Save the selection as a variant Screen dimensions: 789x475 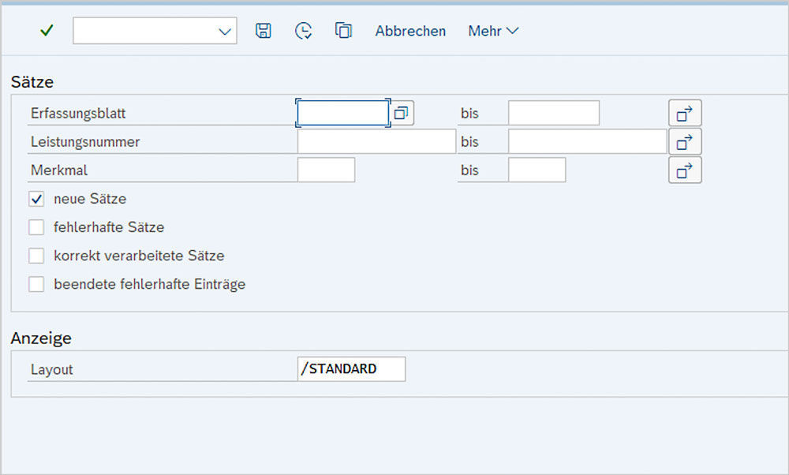(264, 31)
